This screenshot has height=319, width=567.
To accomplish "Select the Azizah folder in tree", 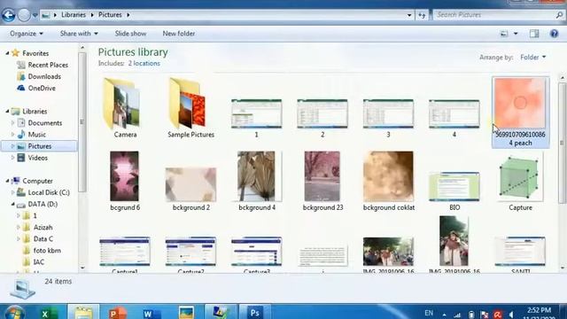I will (43, 228).
